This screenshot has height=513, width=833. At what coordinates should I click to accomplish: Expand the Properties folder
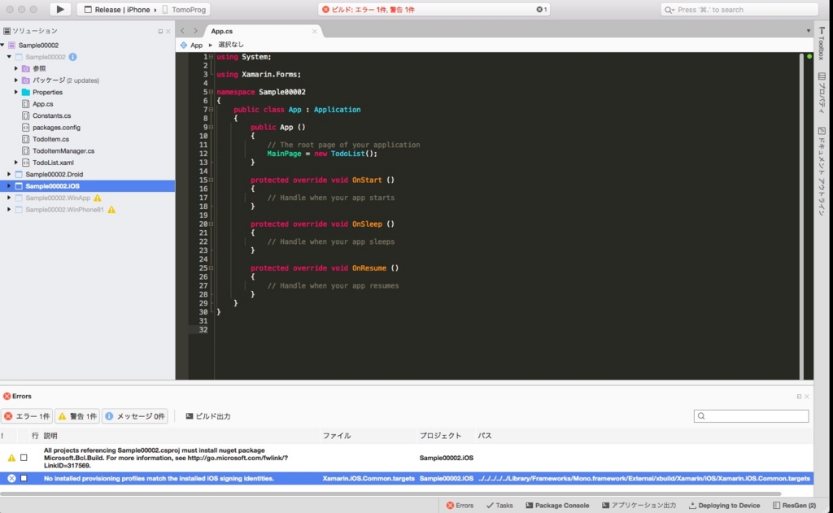(x=16, y=92)
